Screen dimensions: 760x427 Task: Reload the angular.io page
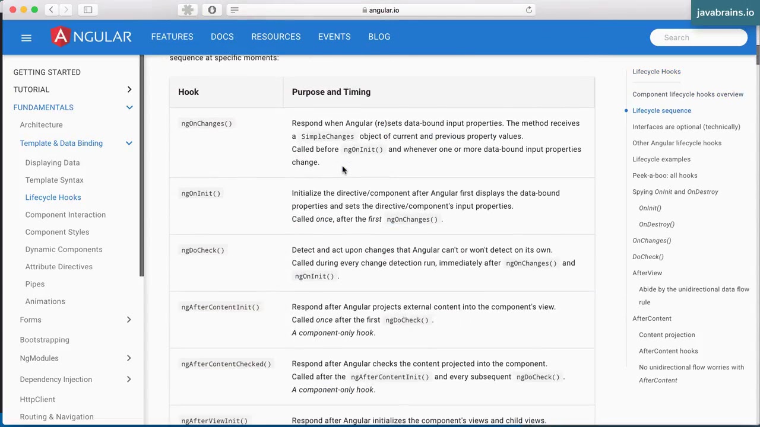point(528,9)
